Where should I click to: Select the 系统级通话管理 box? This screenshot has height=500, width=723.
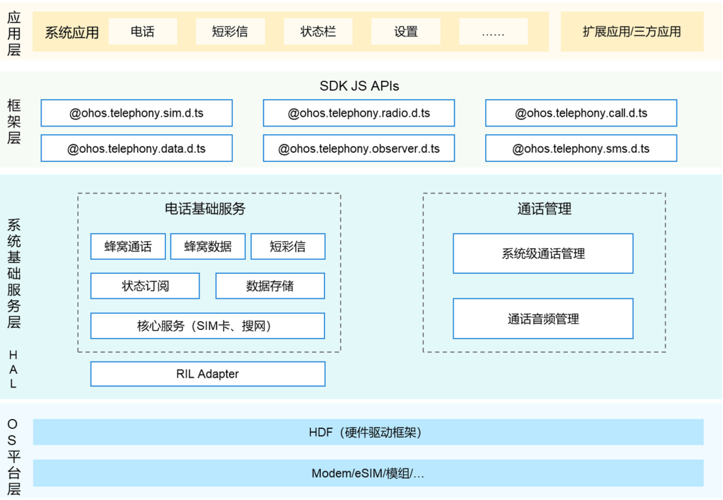[x=543, y=254]
